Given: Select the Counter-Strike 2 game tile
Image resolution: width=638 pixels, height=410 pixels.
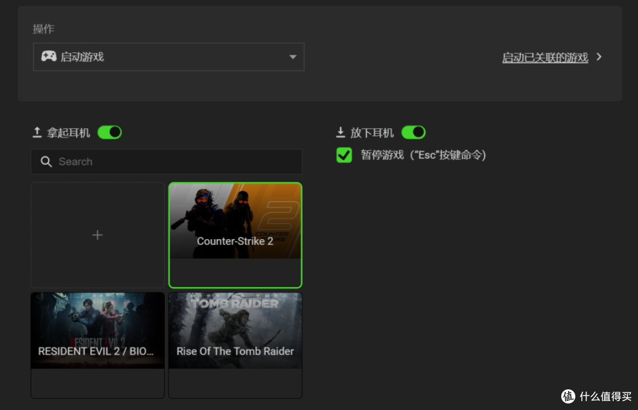Looking at the screenshot, I should coord(235,235).
